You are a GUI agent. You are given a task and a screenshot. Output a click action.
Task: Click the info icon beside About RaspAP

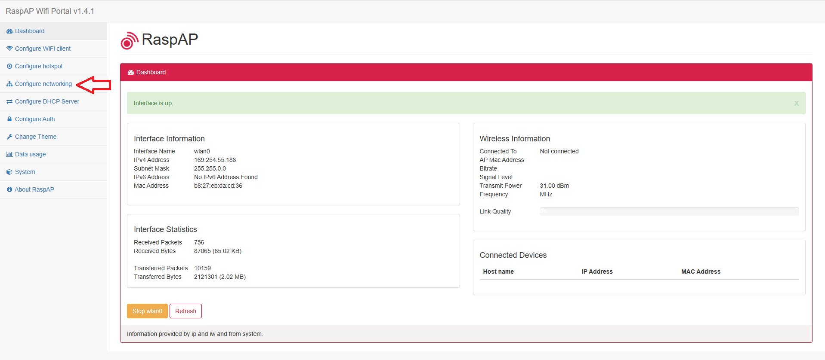point(9,189)
